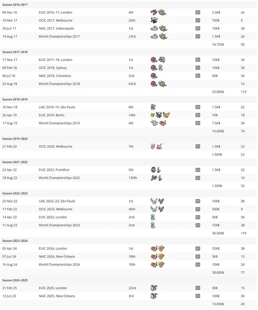This screenshot has height=310, width=258.
Task: Click decklist icon for World Championships 2017
Action: tap(198, 36)
